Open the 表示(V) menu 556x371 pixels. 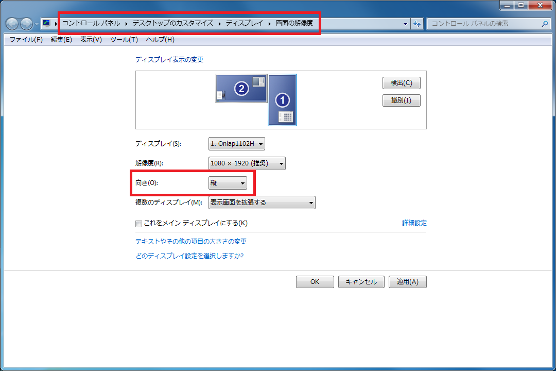pyautogui.click(x=91, y=39)
